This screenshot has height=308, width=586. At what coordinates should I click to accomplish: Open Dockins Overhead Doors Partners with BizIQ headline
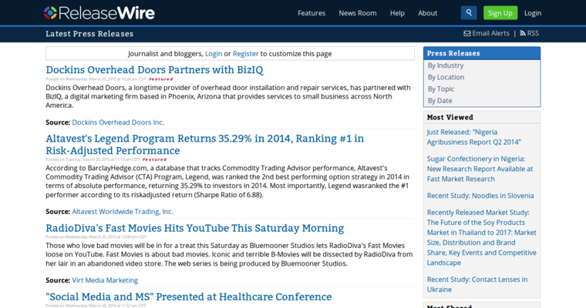click(x=154, y=70)
